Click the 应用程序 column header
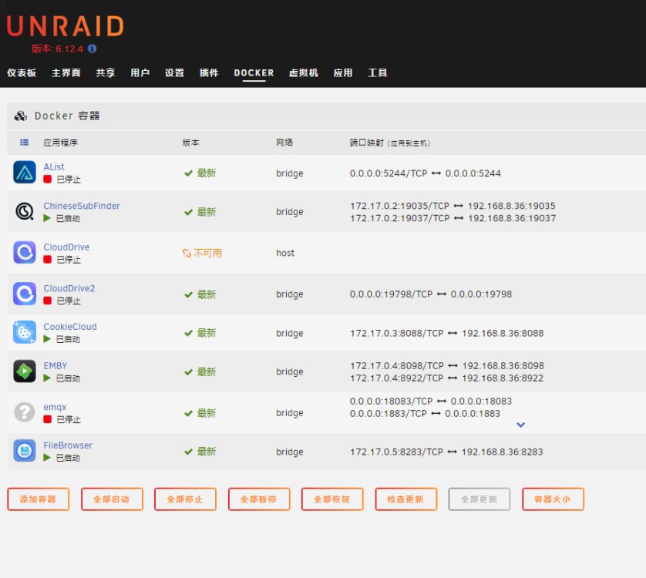 pos(60,143)
